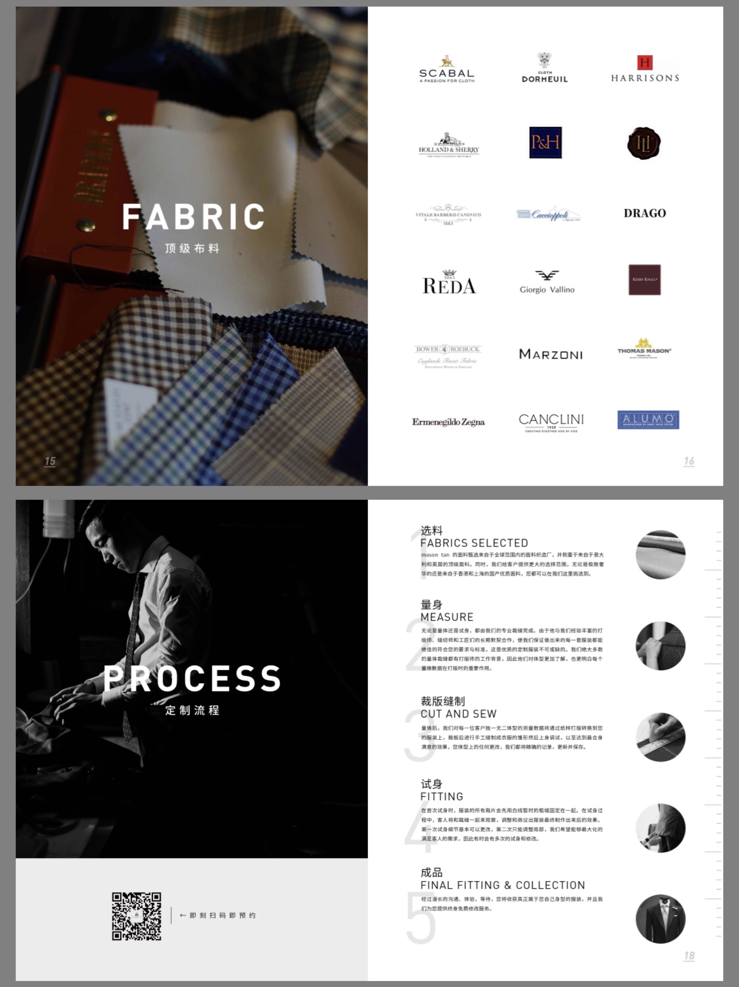Click the Scabal brand logo
The height and width of the screenshot is (987, 739).
pyautogui.click(x=447, y=69)
